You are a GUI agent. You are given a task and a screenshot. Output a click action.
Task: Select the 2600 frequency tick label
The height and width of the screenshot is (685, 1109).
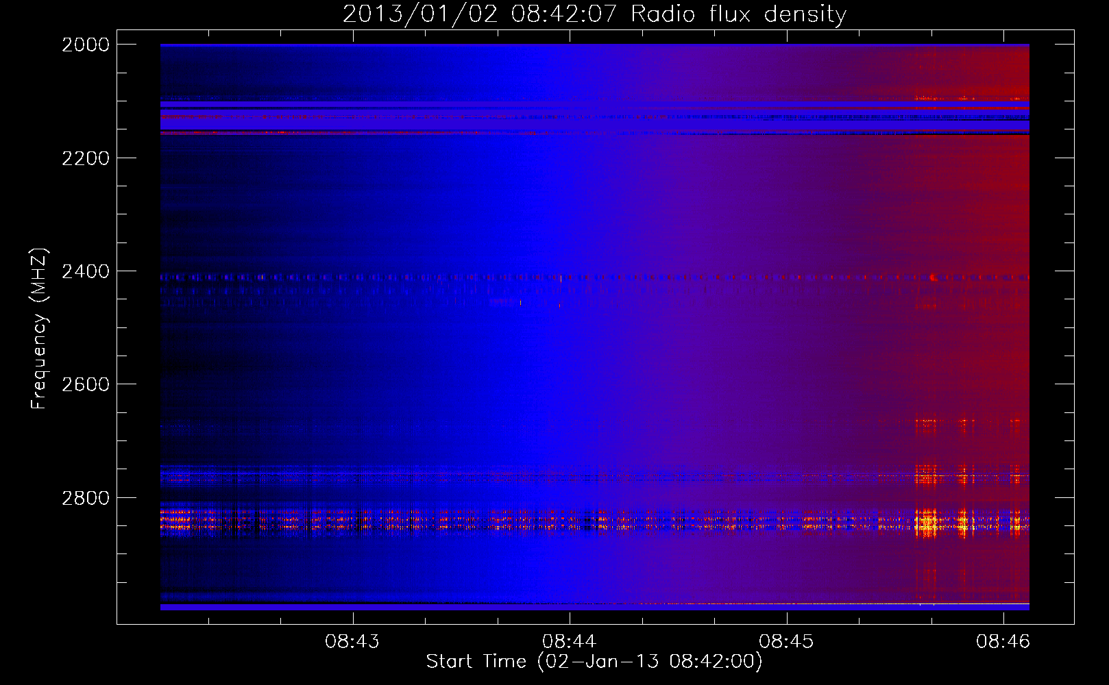pyautogui.click(x=86, y=384)
